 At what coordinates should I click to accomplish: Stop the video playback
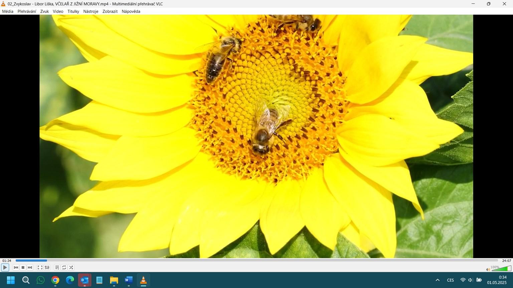(23, 267)
